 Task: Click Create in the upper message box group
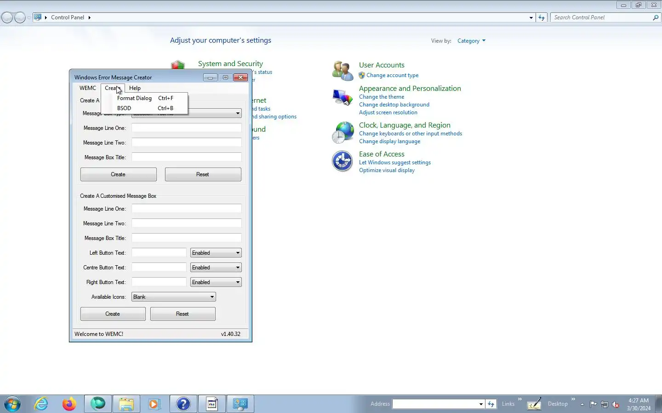(119, 174)
